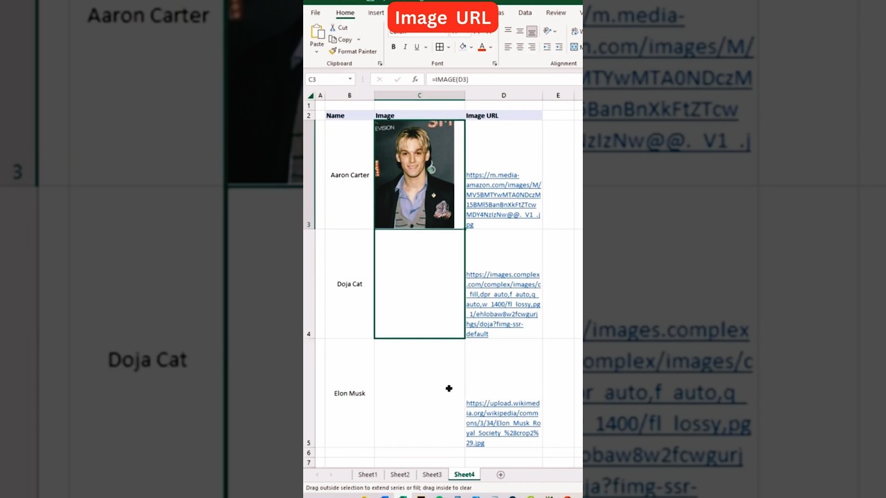886x498 pixels.
Task: Toggle Underline formatting
Action: point(417,47)
